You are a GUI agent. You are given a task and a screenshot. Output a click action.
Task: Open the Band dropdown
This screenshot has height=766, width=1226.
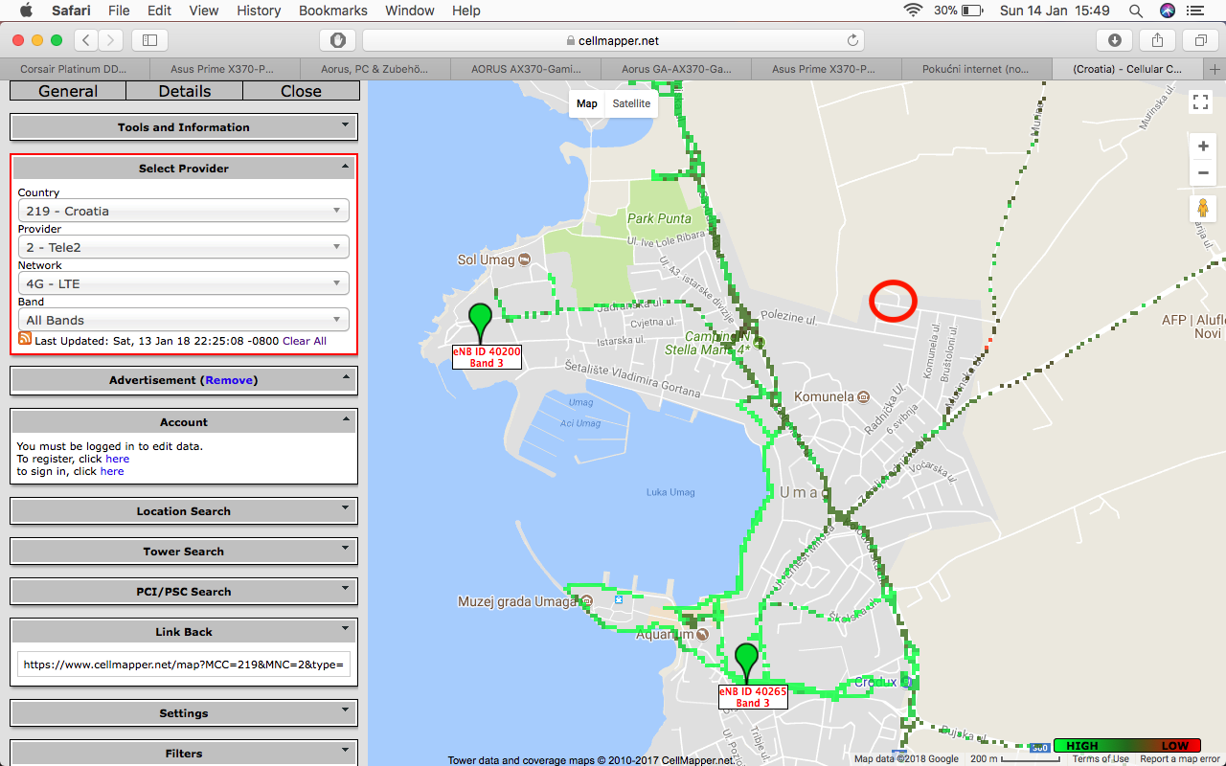(x=183, y=320)
